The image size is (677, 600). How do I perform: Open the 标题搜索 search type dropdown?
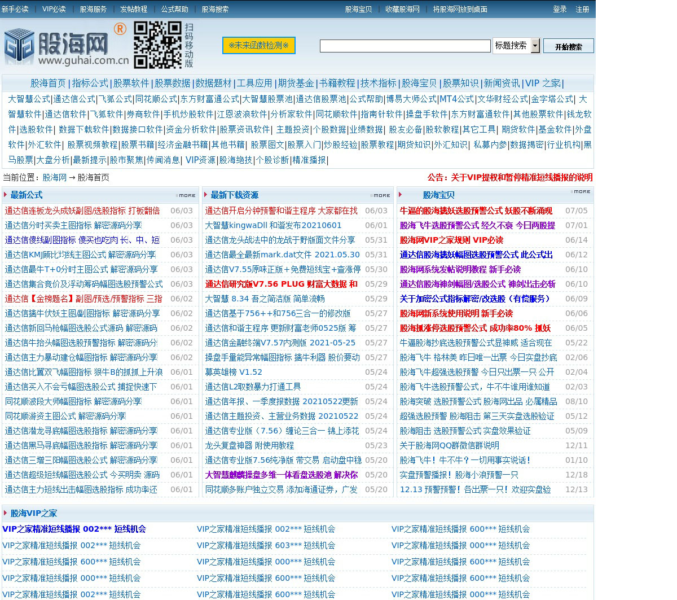(535, 46)
